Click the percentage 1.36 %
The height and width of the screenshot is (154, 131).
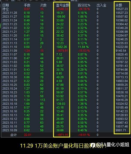[82, 104]
